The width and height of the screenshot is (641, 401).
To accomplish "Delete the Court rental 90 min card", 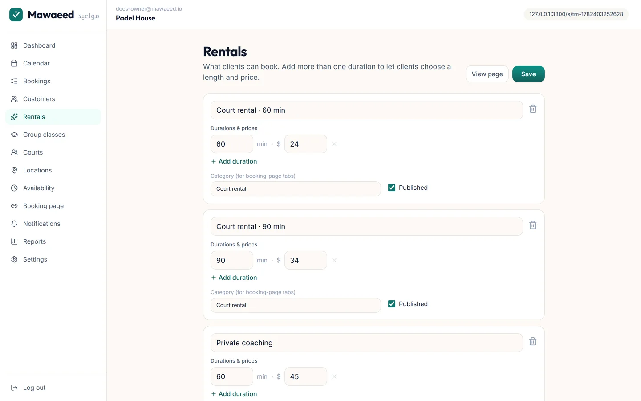I will pos(533,225).
